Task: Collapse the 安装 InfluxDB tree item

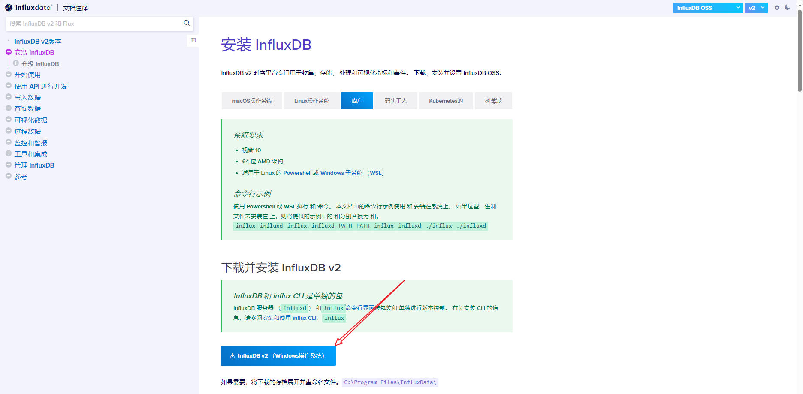Action: [9, 52]
